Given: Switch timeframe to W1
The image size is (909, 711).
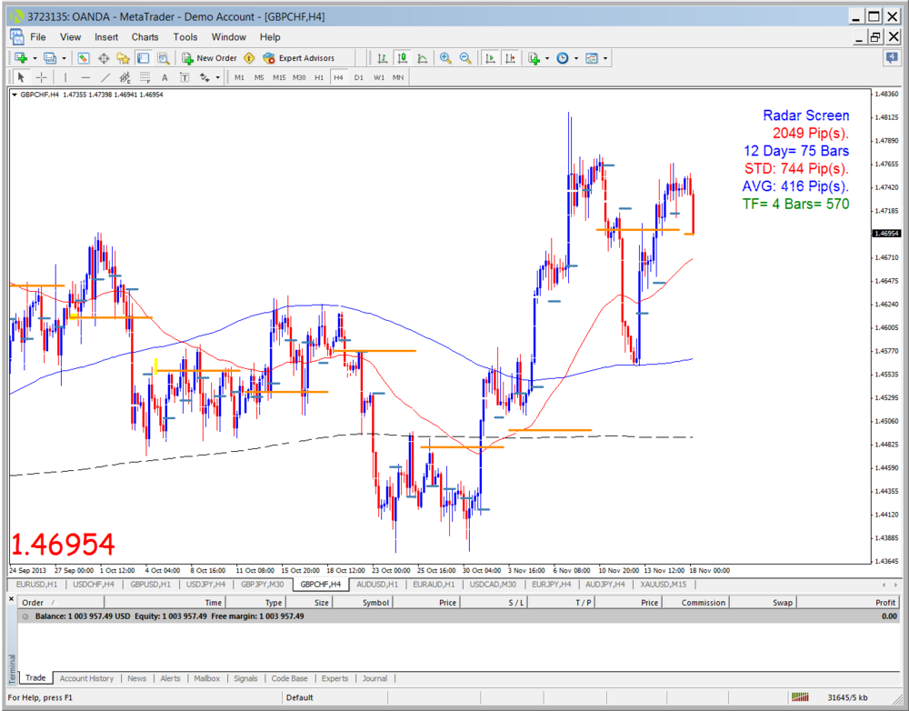Looking at the screenshot, I should coord(378,77).
